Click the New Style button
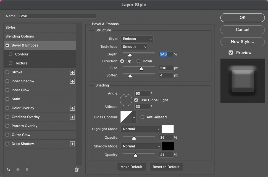This screenshot has width=268, height=177. pyautogui.click(x=242, y=42)
